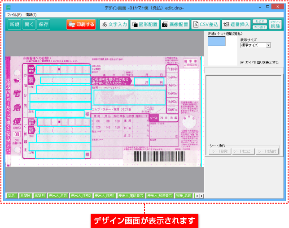Image resolution: width=289 pixels, height=228 pixels.
Task: Click the シートを貼付 button
Action: [267, 151]
